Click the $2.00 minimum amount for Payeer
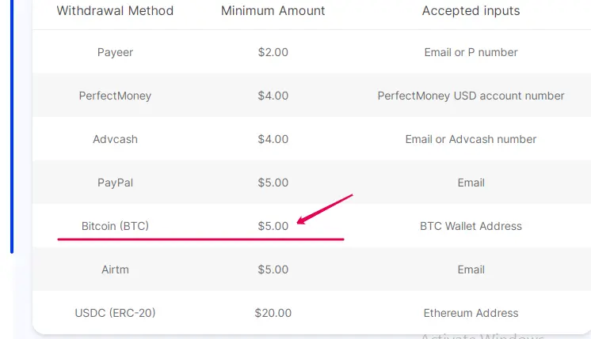 [x=273, y=52]
